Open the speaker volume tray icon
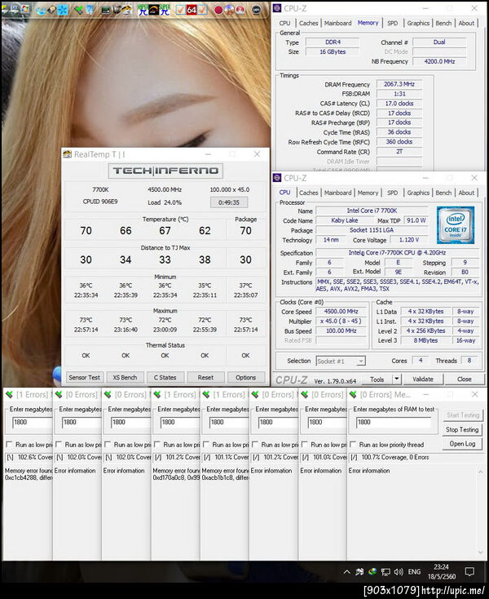This screenshot has height=599, width=489. click(x=399, y=572)
